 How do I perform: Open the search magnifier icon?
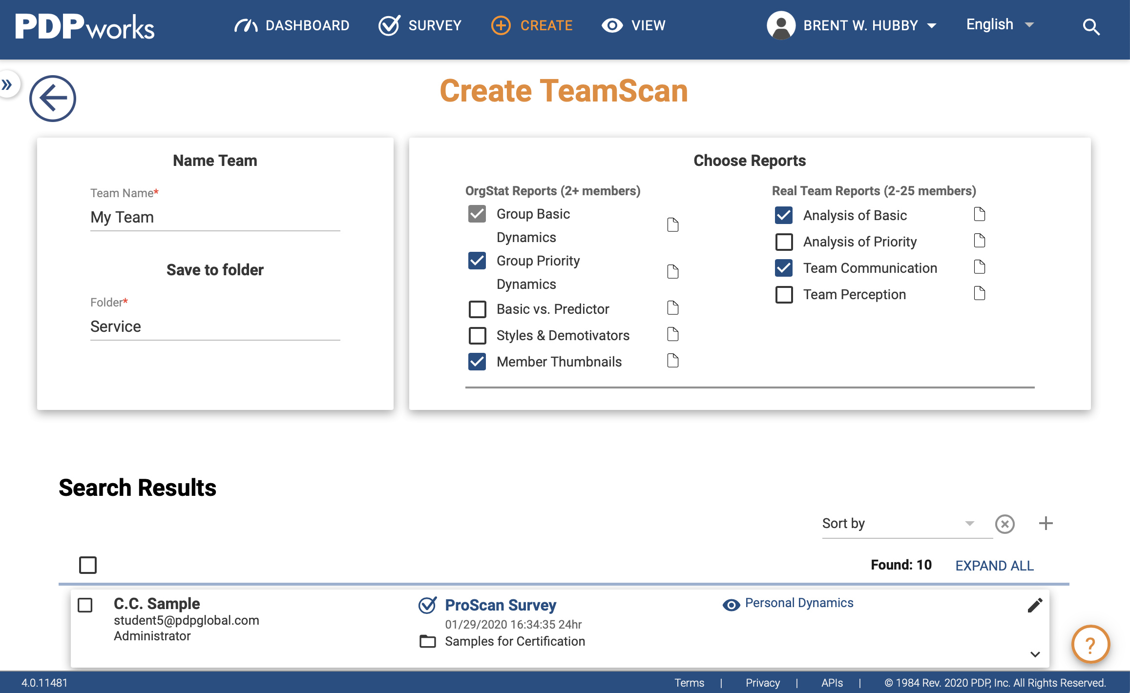(x=1091, y=26)
